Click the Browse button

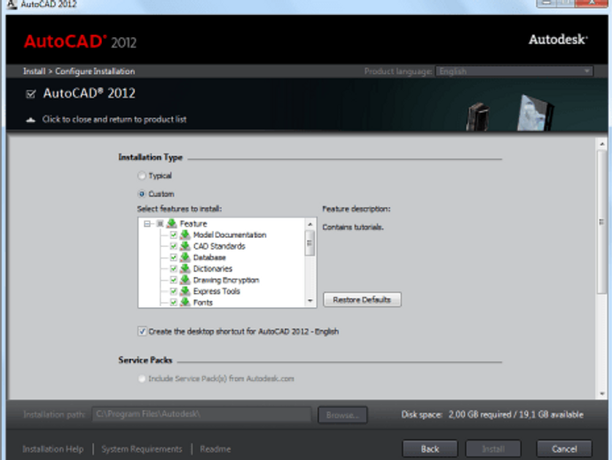(x=342, y=415)
